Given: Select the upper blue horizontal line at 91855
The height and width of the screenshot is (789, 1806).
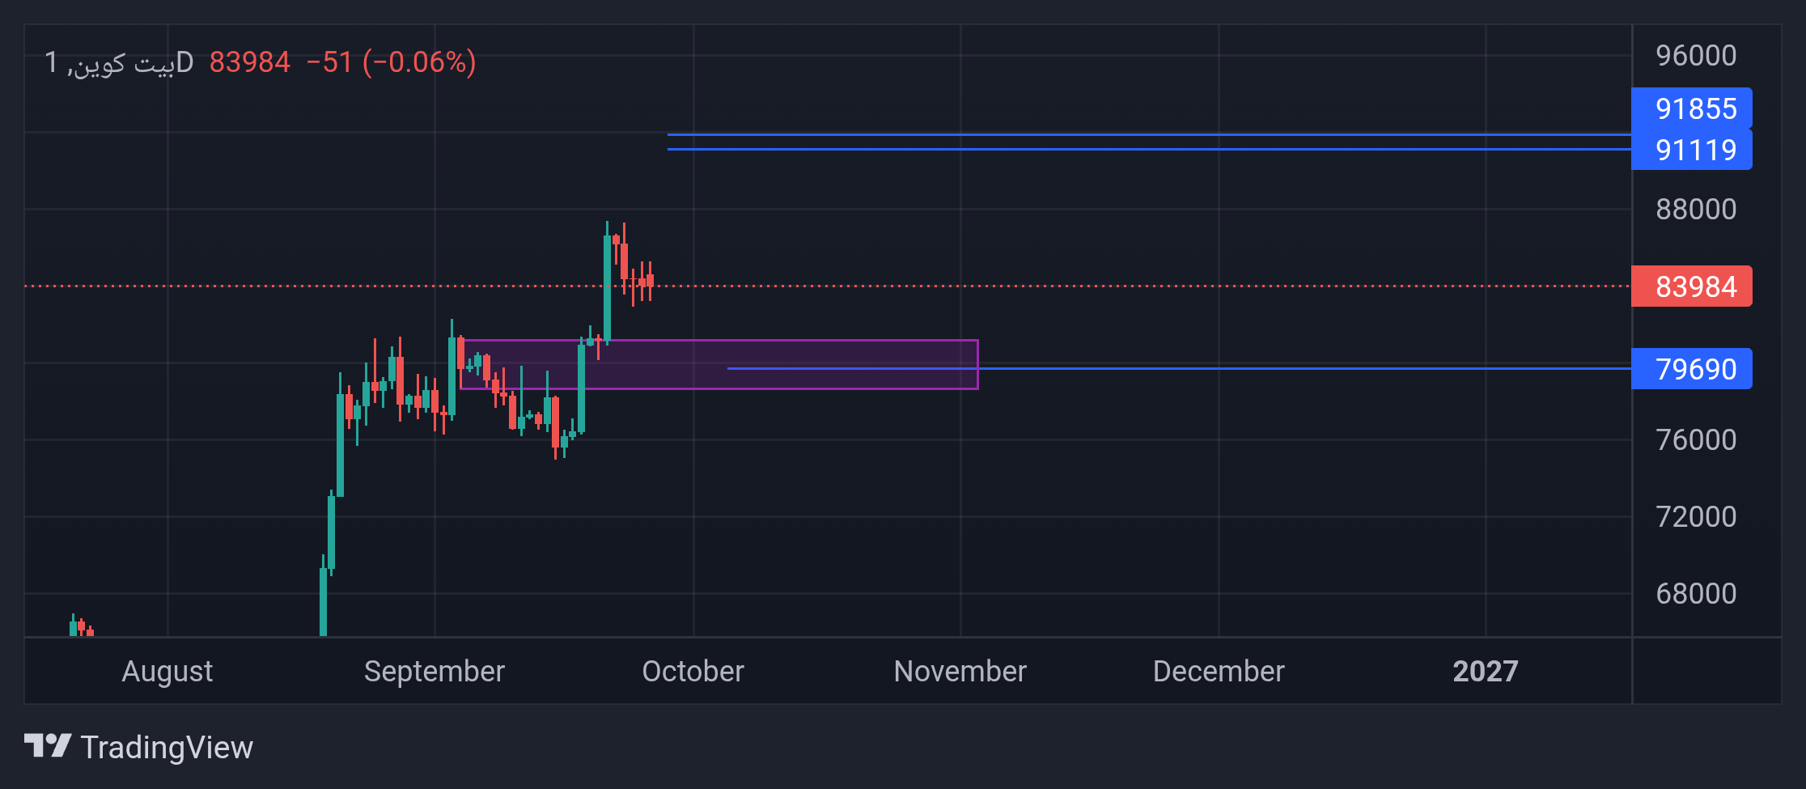Looking at the screenshot, I should [1149, 134].
